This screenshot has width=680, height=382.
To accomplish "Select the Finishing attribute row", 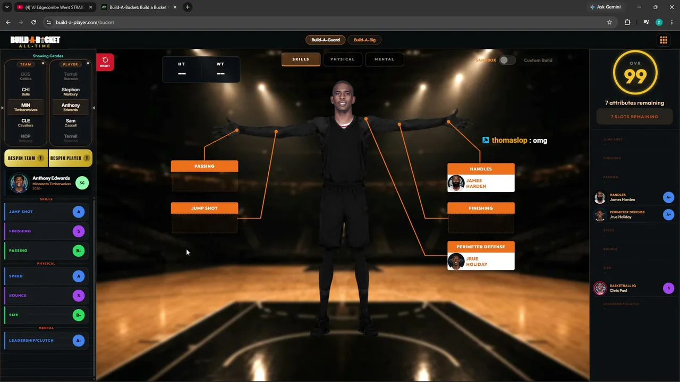I will (47, 231).
